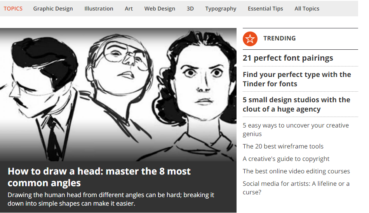Image resolution: width=369 pixels, height=213 pixels.
Task: Open the 3D topic
Action: tap(190, 9)
